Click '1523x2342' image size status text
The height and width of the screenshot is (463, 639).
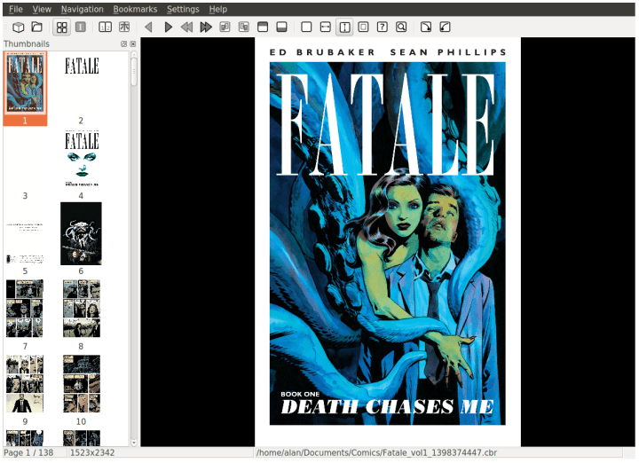point(92,453)
